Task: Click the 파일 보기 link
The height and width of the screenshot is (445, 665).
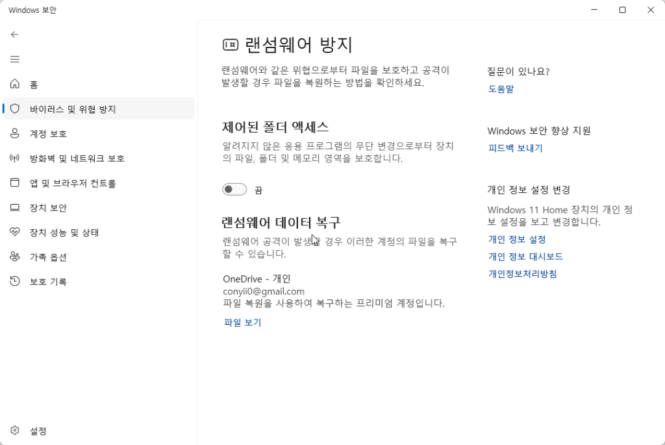Action: [243, 322]
